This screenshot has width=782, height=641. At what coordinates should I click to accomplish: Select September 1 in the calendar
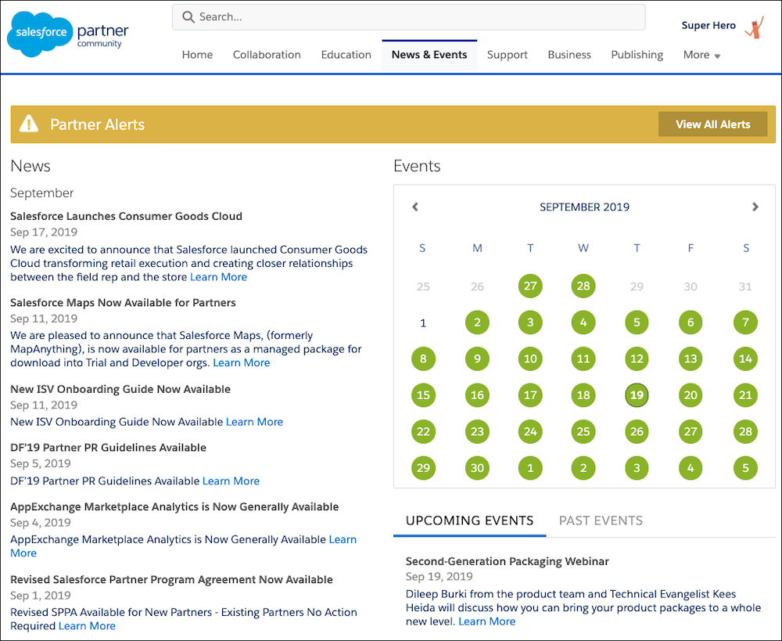pyautogui.click(x=423, y=323)
